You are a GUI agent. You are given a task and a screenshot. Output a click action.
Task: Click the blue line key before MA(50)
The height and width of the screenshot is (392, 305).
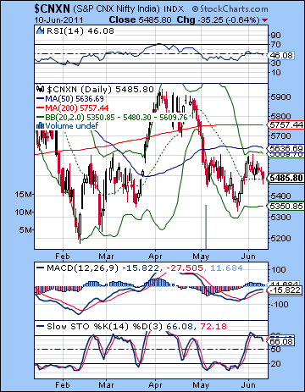point(41,99)
